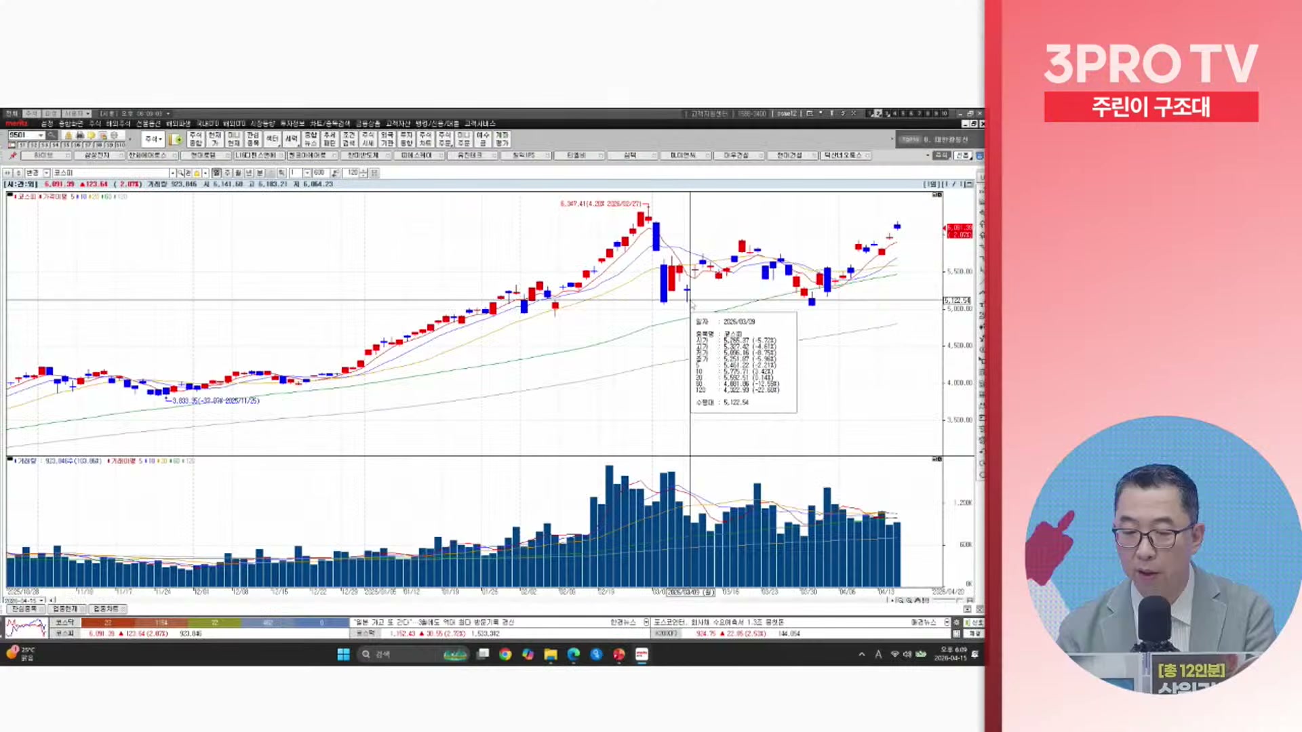Open Chrome from the Windows taskbar
The height and width of the screenshot is (732, 1302).
(505, 654)
